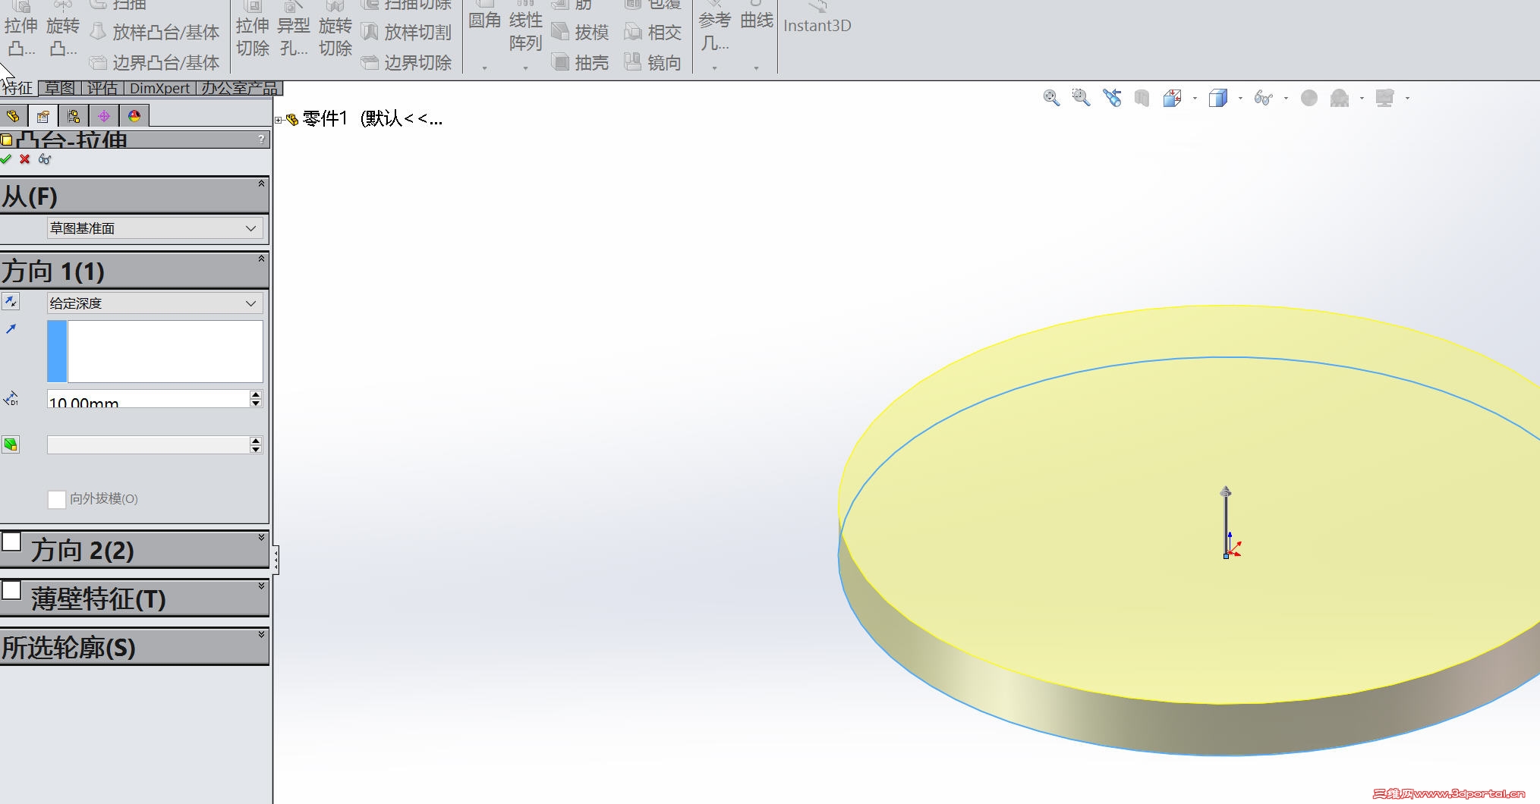The width and height of the screenshot is (1540, 804).
Task: Open 线性阵列 pattern dropdown arrow
Action: point(525,68)
